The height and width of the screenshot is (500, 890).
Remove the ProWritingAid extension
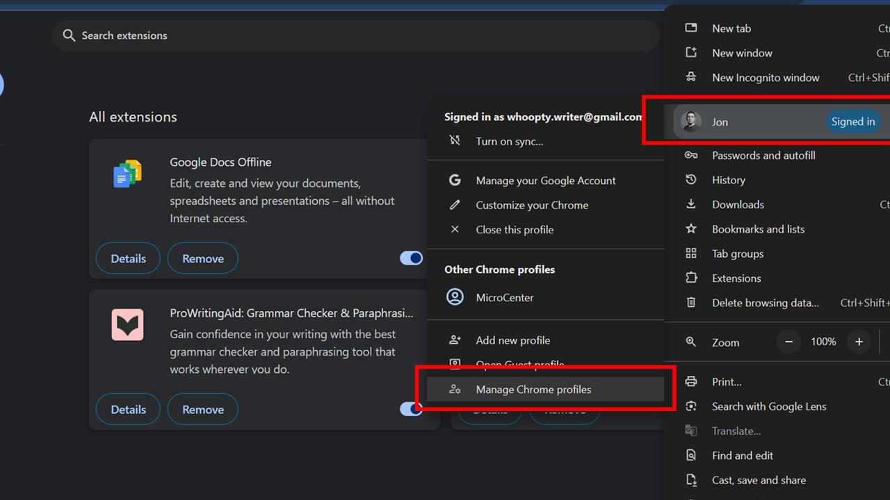point(203,409)
